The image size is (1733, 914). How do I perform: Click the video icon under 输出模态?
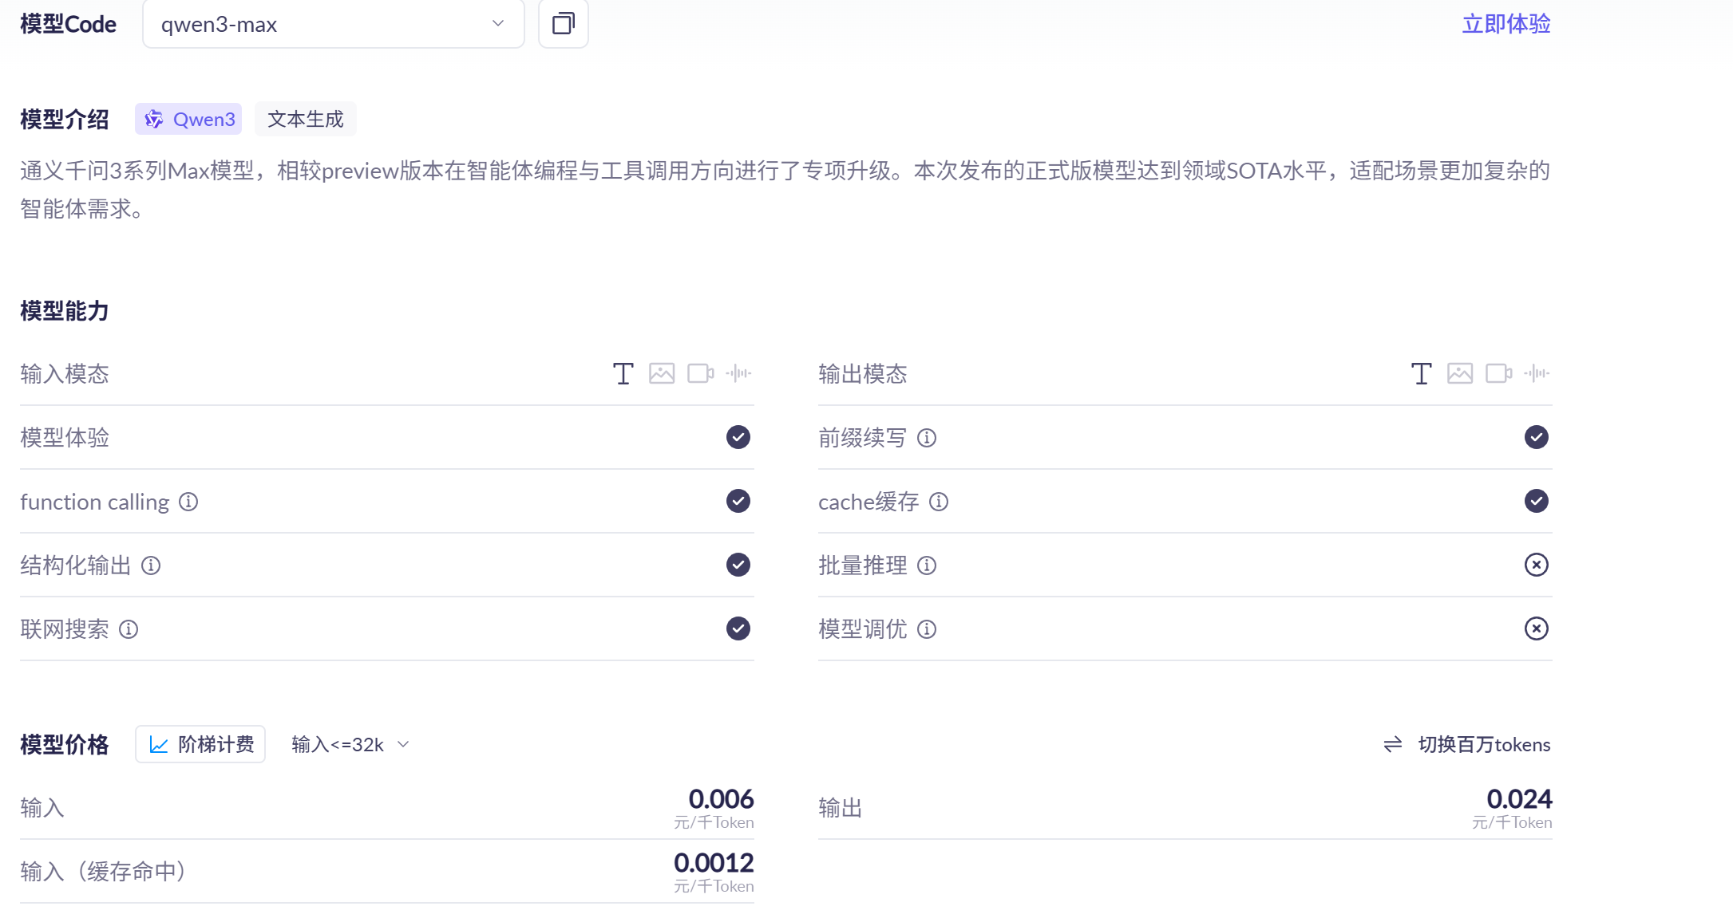(x=1498, y=373)
